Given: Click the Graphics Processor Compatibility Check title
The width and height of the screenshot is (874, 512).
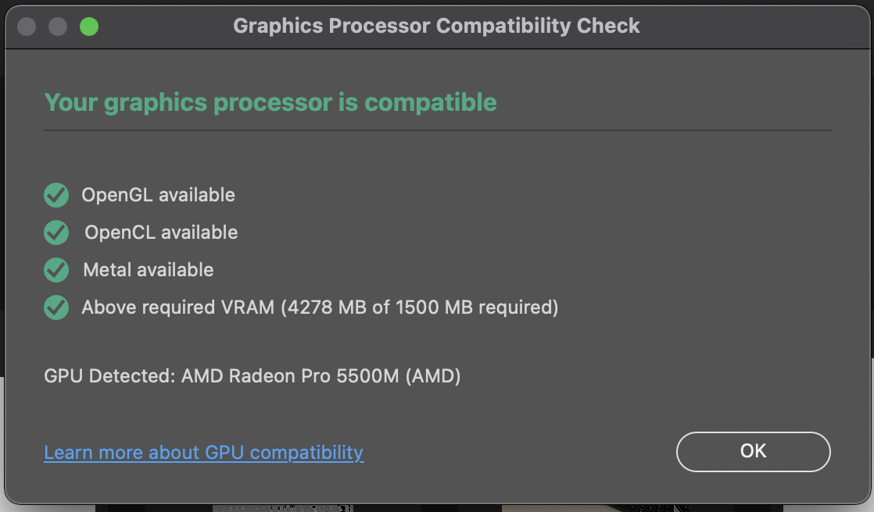Looking at the screenshot, I should point(436,26).
